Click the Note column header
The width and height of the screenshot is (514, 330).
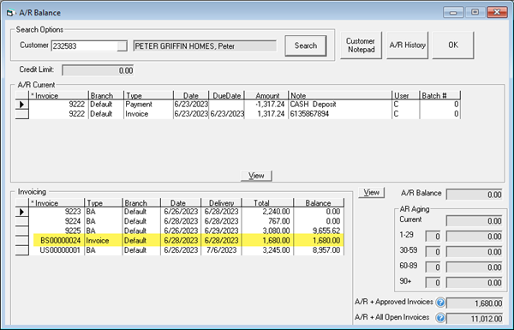coord(340,95)
